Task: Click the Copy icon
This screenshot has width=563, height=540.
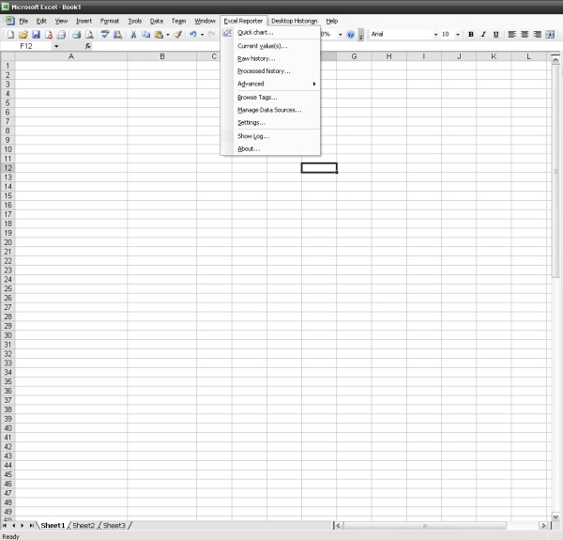Action: point(145,35)
